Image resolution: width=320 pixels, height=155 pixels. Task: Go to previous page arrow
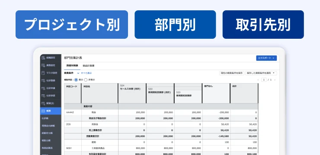(258, 80)
